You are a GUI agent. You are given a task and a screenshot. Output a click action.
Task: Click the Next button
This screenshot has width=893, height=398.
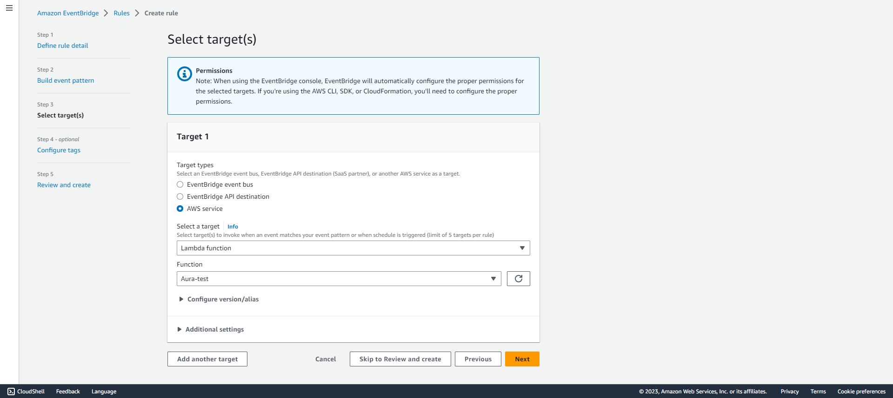pos(522,359)
